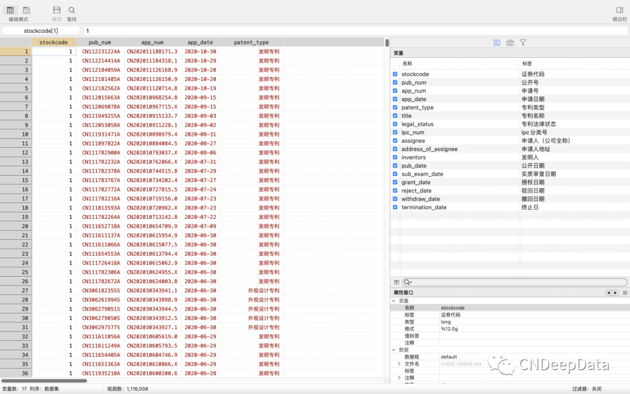This screenshot has width=630, height=394.
Task: Select row number 27 header
Action: click(16, 290)
